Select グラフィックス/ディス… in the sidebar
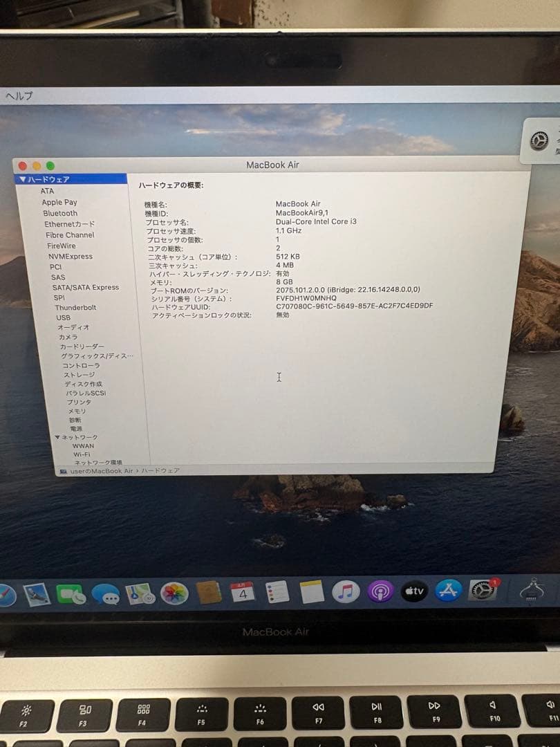This screenshot has height=747, width=560. [x=97, y=356]
